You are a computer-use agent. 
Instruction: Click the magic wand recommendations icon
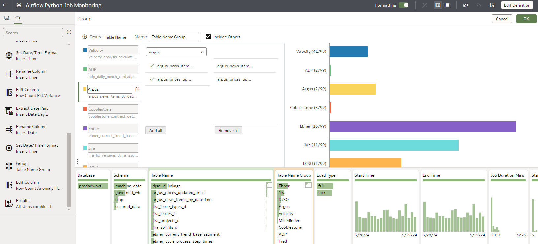tap(425, 5)
